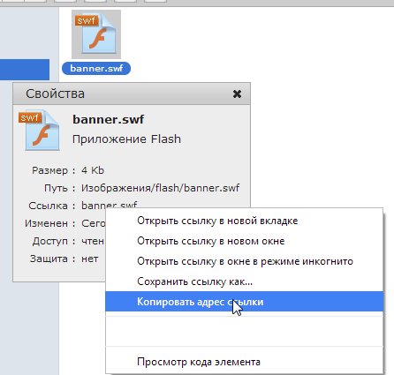
Task: Click the Ссылка field label
Action: coord(48,206)
